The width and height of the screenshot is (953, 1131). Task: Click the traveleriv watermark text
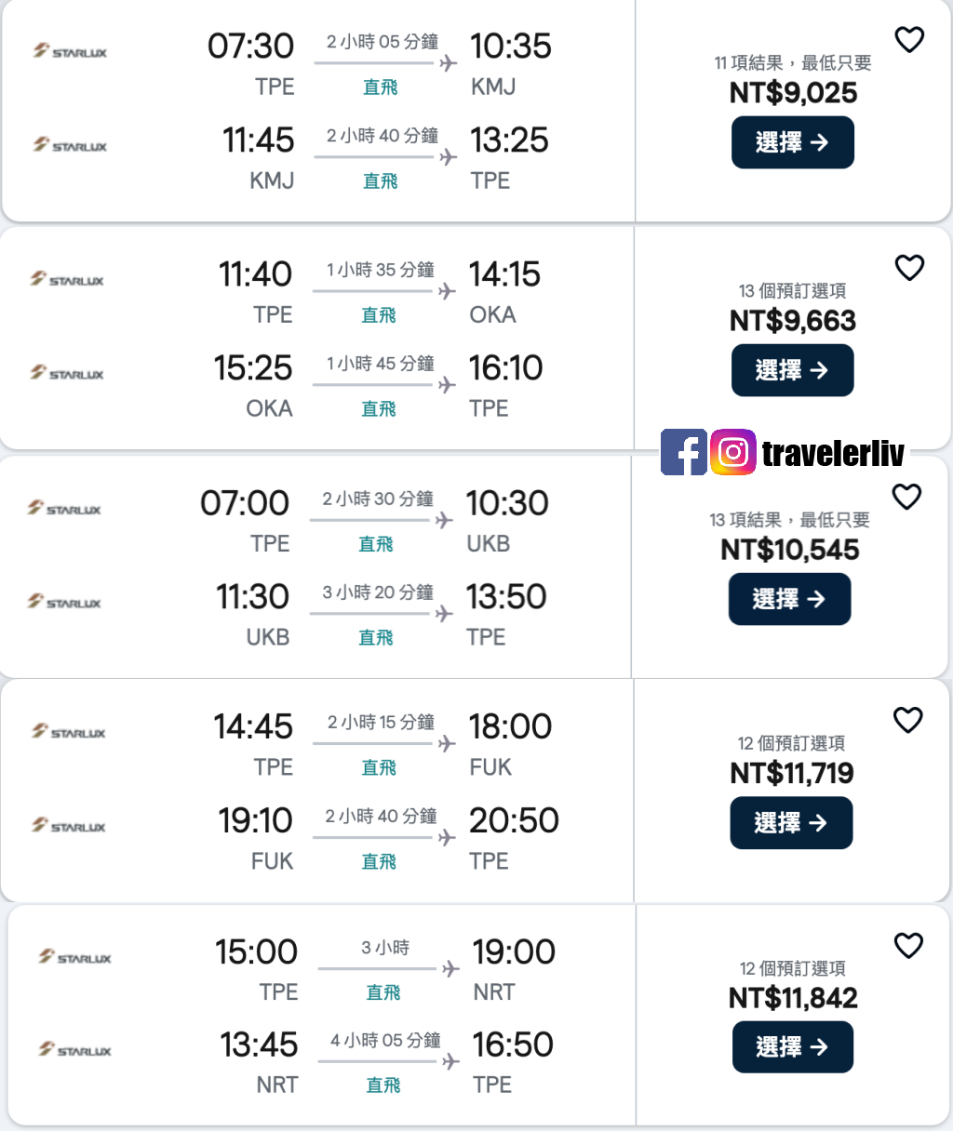click(x=832, y=453)
